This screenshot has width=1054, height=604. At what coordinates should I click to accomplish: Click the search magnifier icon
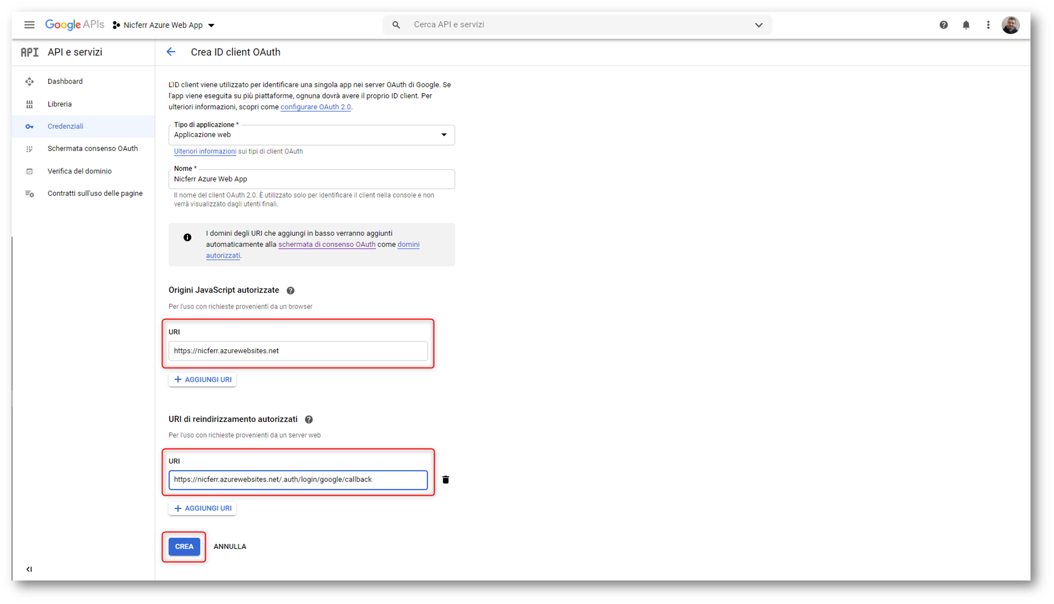pos(396,25)
